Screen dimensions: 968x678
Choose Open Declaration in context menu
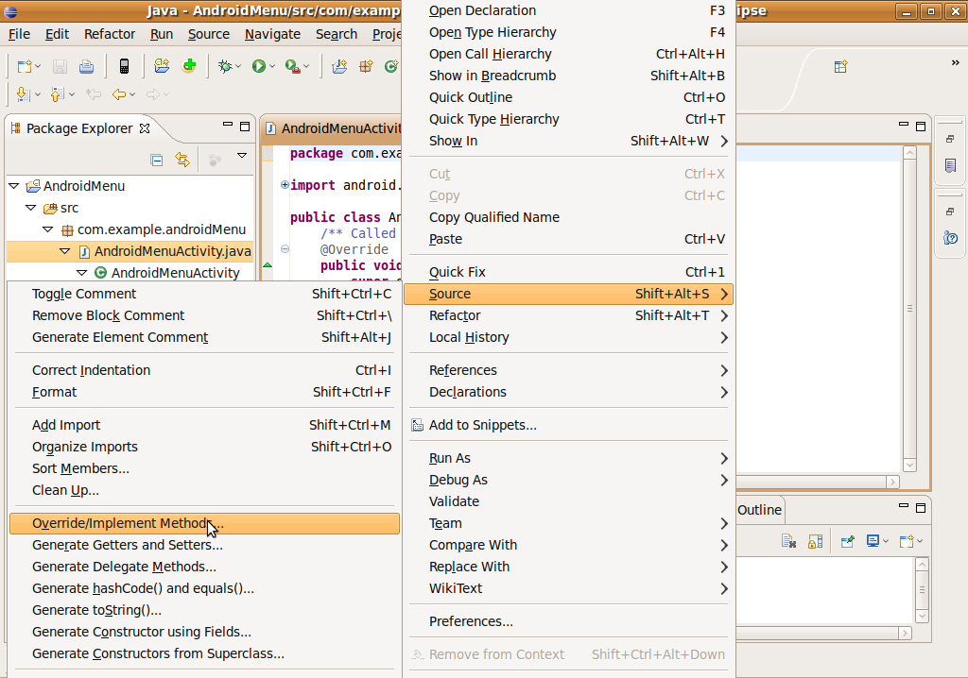coord(568,10)
